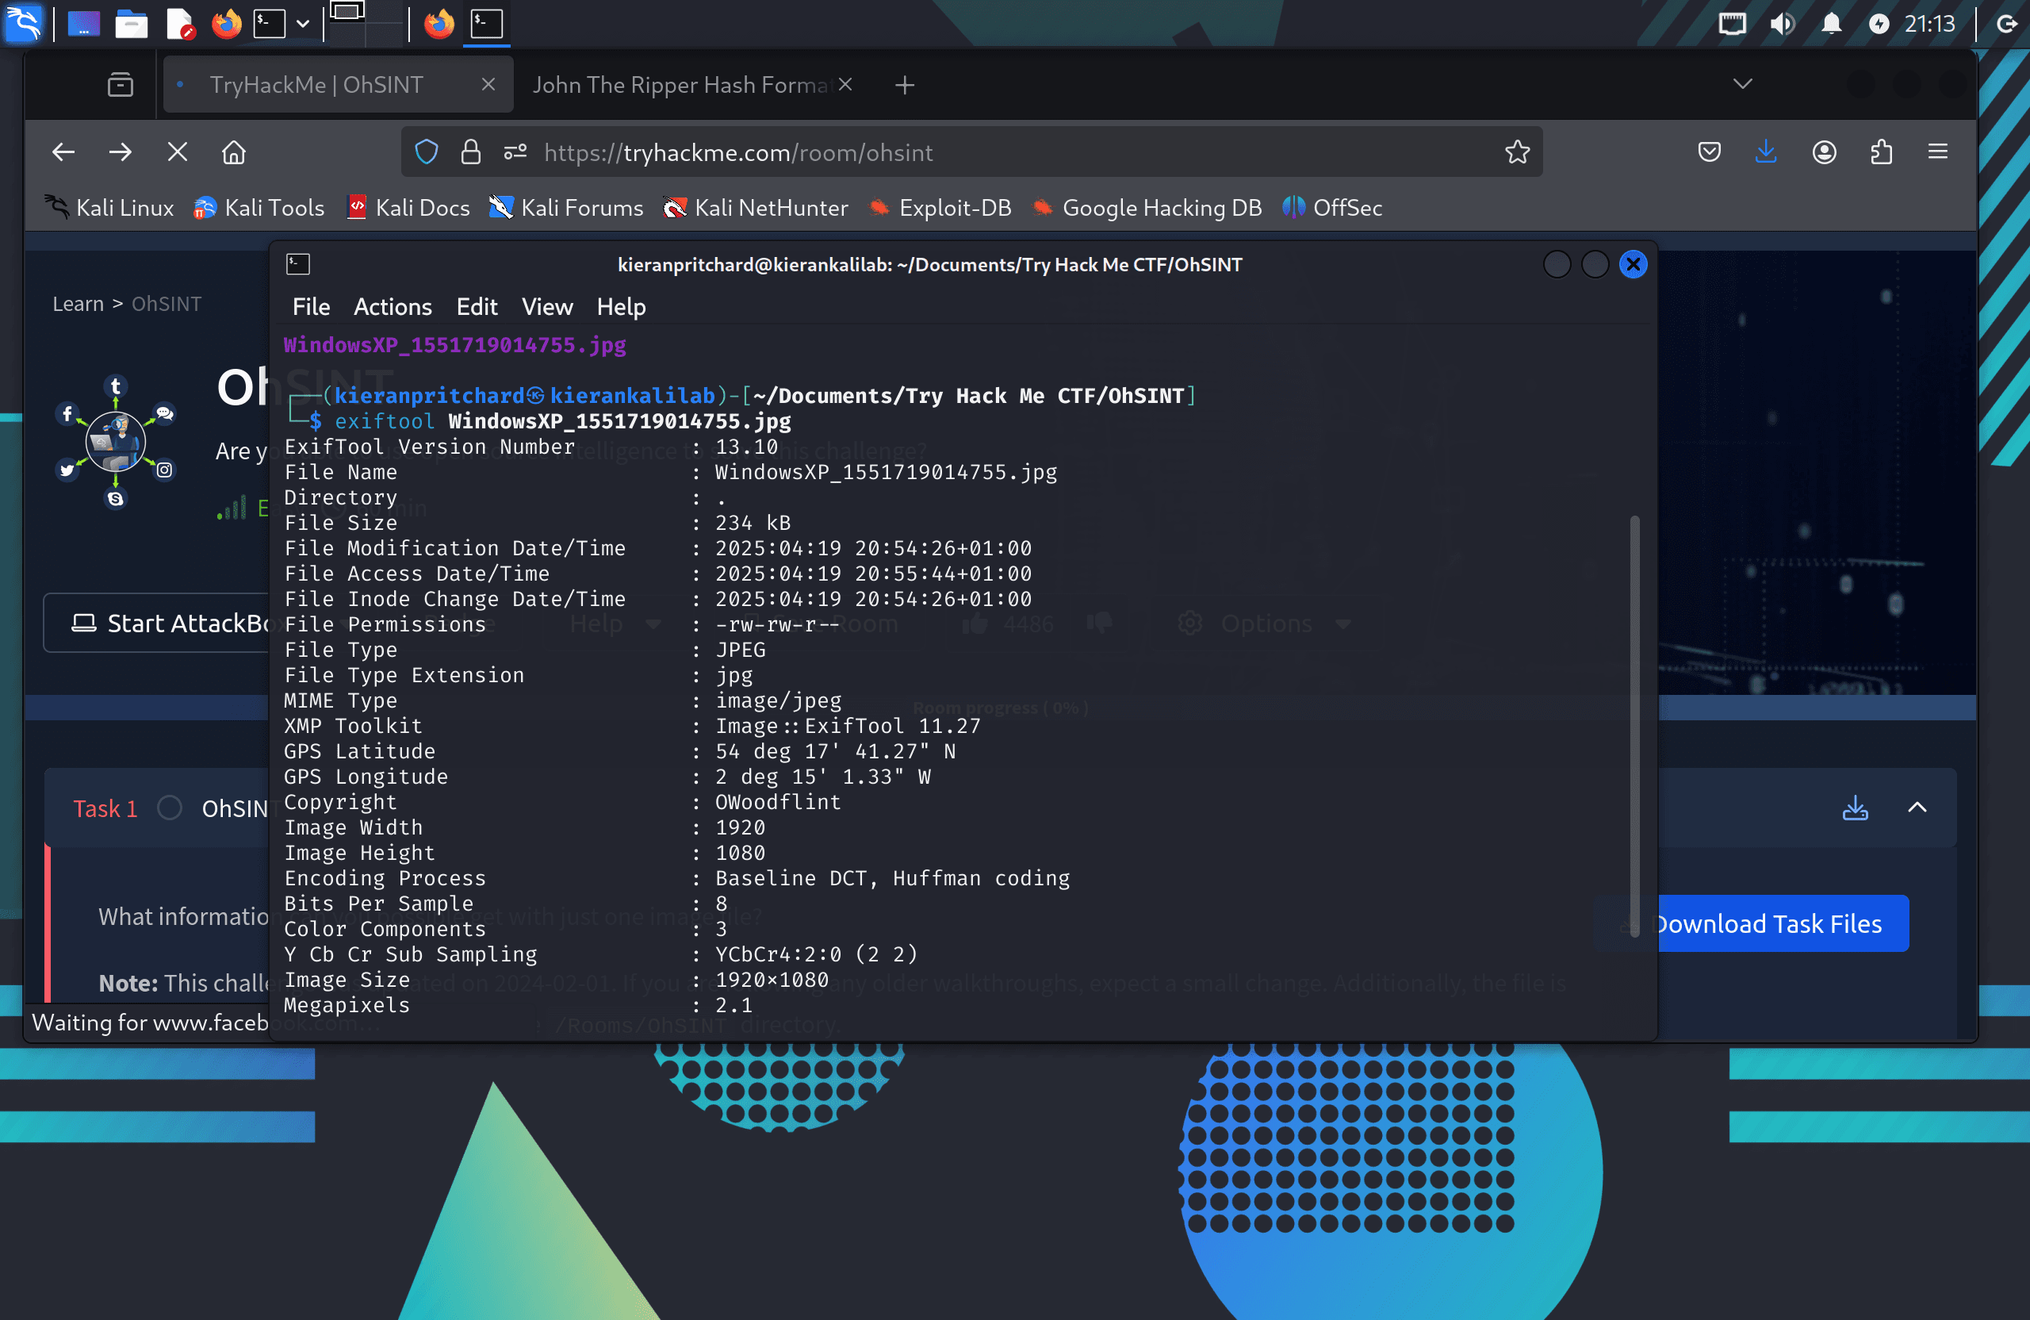Screen dimensions: 2030x1320
Task: Open a new browser tab
Action: 905,84
